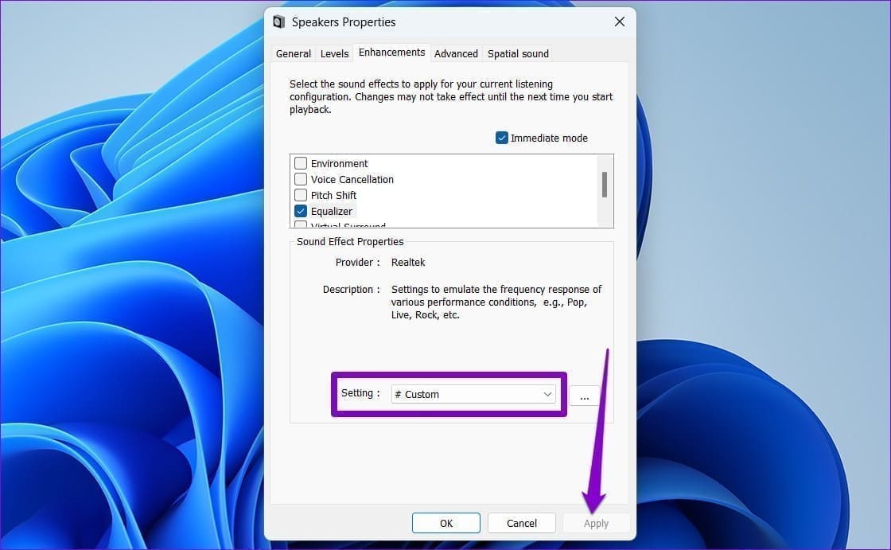891x550 pixels.
Task: Select the Equalizer list item label
Action: (x=332, y=211)
